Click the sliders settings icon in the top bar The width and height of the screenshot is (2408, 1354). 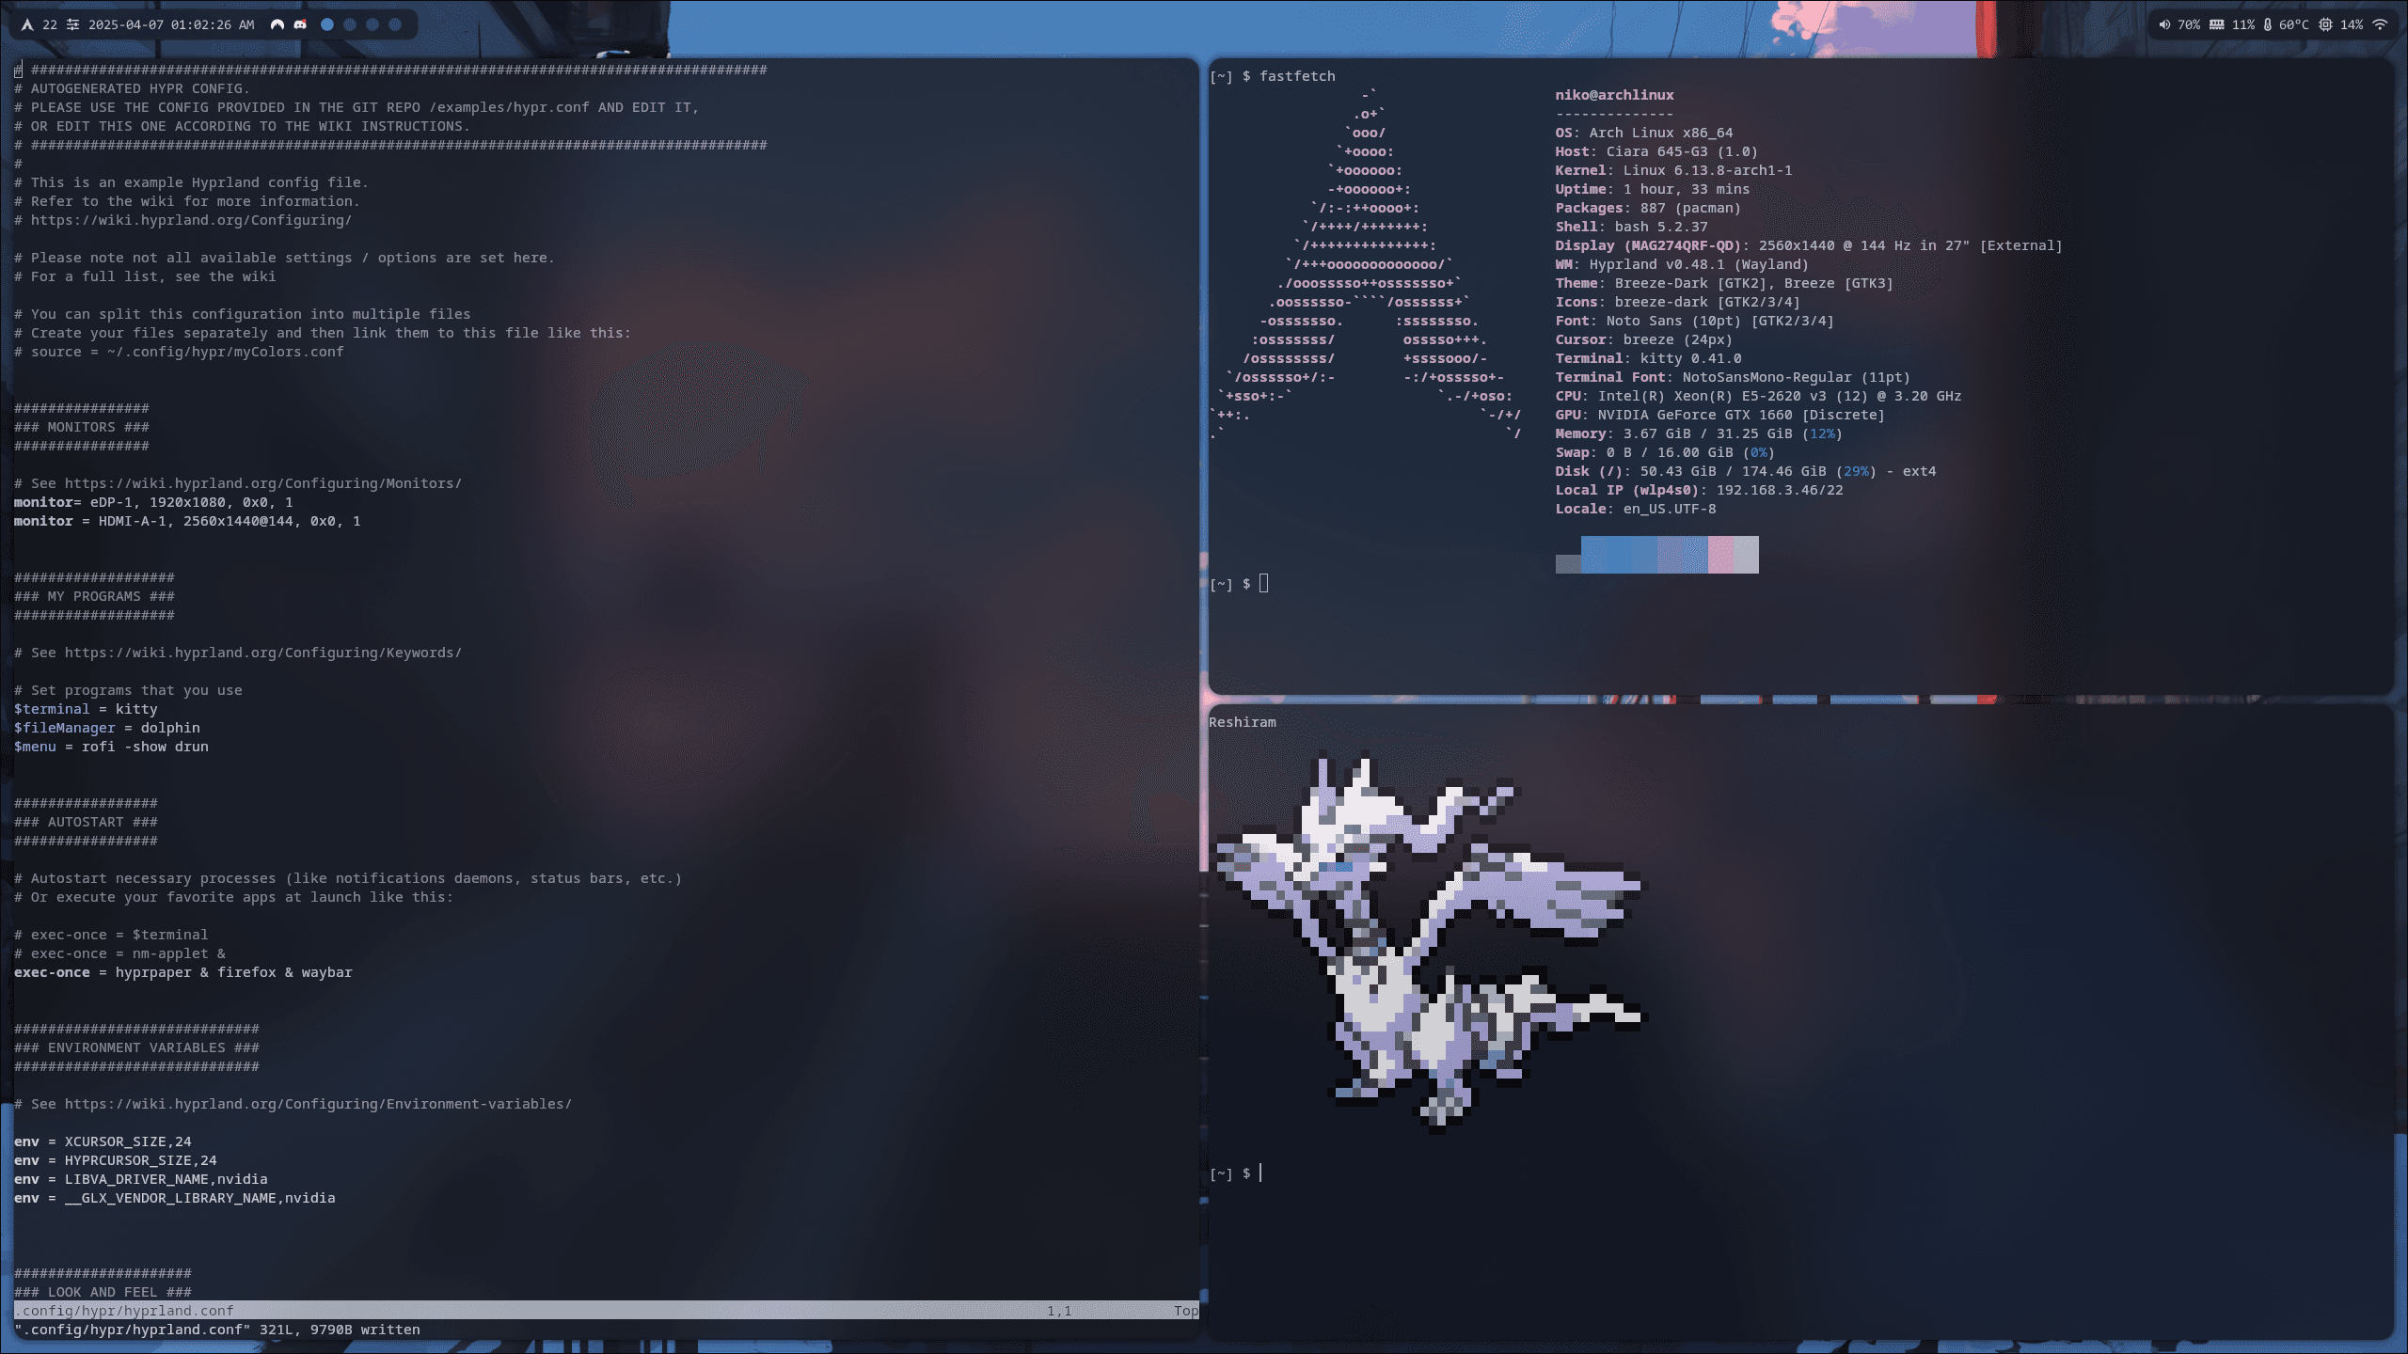pyautogui.click(x=72, y=25)
